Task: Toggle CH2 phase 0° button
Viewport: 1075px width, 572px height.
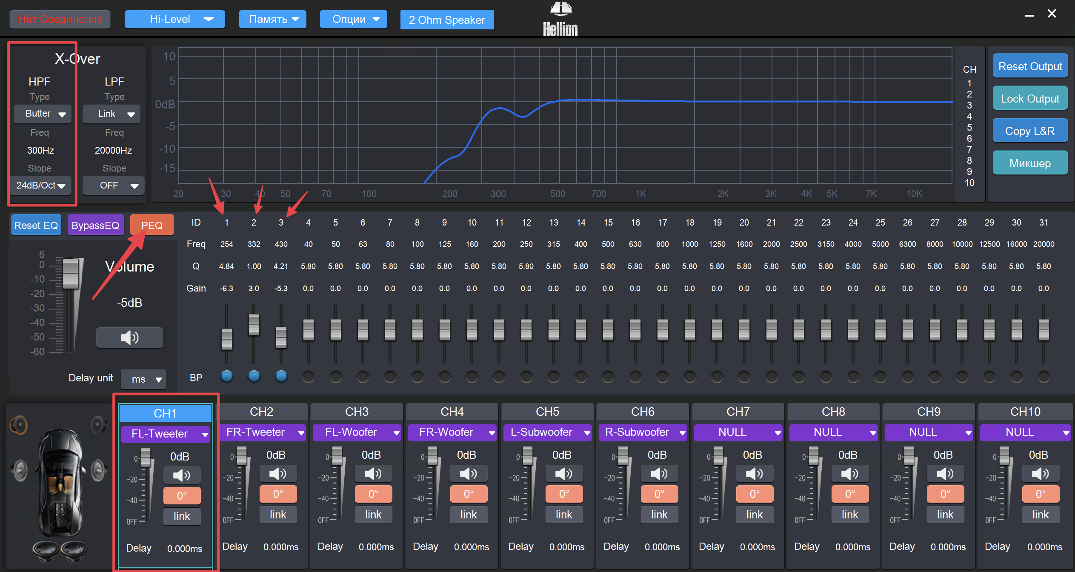Action: pyautogui.click(x=278, y=494)
